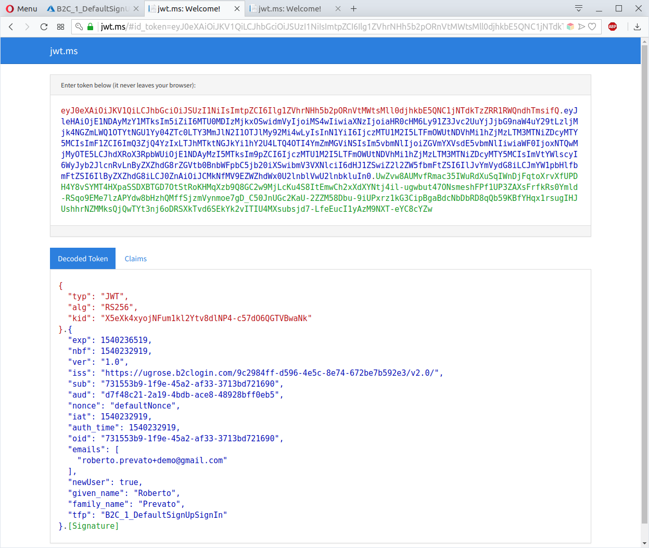Click the "ver" value 1.0
The image size is (649, 548).
point(112,362)
